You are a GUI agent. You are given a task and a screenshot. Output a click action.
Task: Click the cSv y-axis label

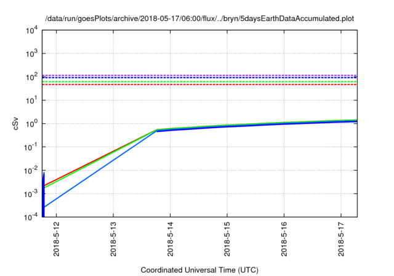[x=15, y=123]
